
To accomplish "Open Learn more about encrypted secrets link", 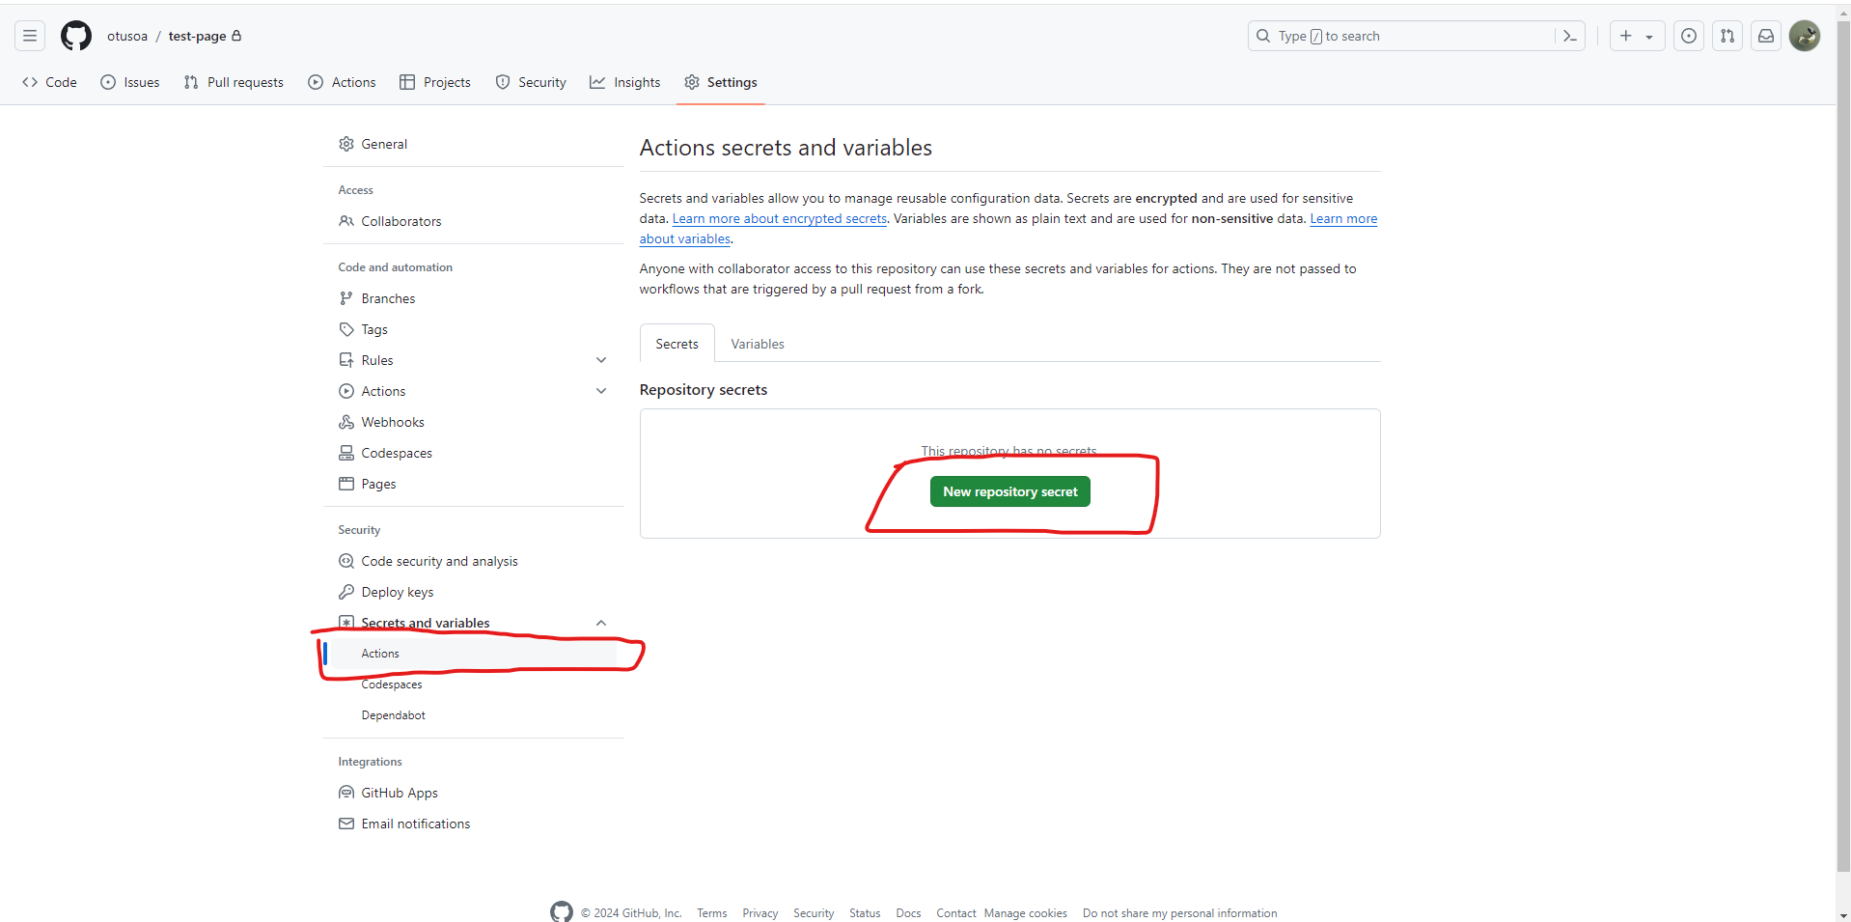I will tap(779, 219).
